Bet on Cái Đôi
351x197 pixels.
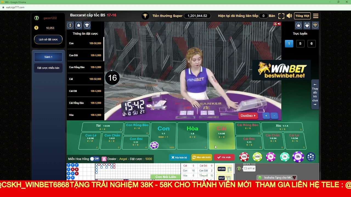pyautogui.click(x=249, y=143)
